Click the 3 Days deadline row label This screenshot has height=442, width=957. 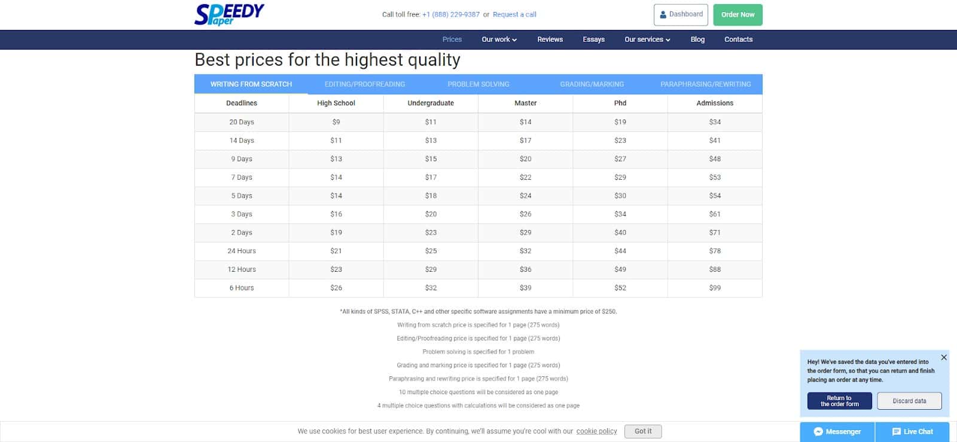tap(242, 214)
